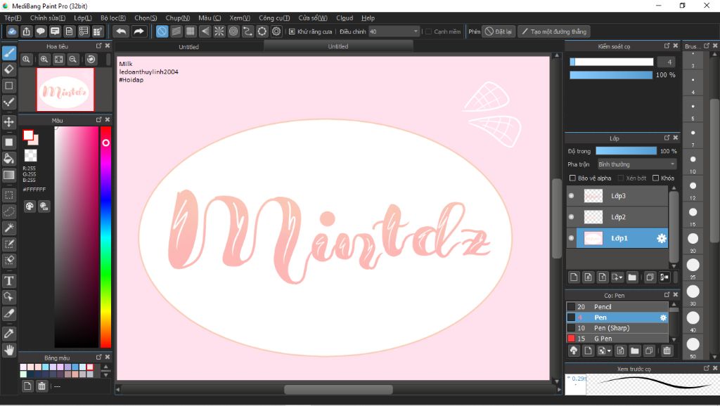
Task: Expand the Điều chỉnh value dropdown
Action: pyautogui.click(x=416, y=32)
